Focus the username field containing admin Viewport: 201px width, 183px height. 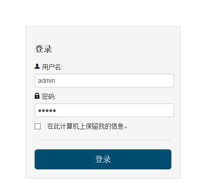pyautogui.click(x=104, y=81)
